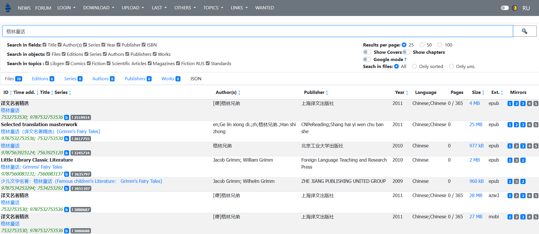The image size is (539, 234).
Task: Uncheck the Title search field checkbox
Action: coord(45,45)
